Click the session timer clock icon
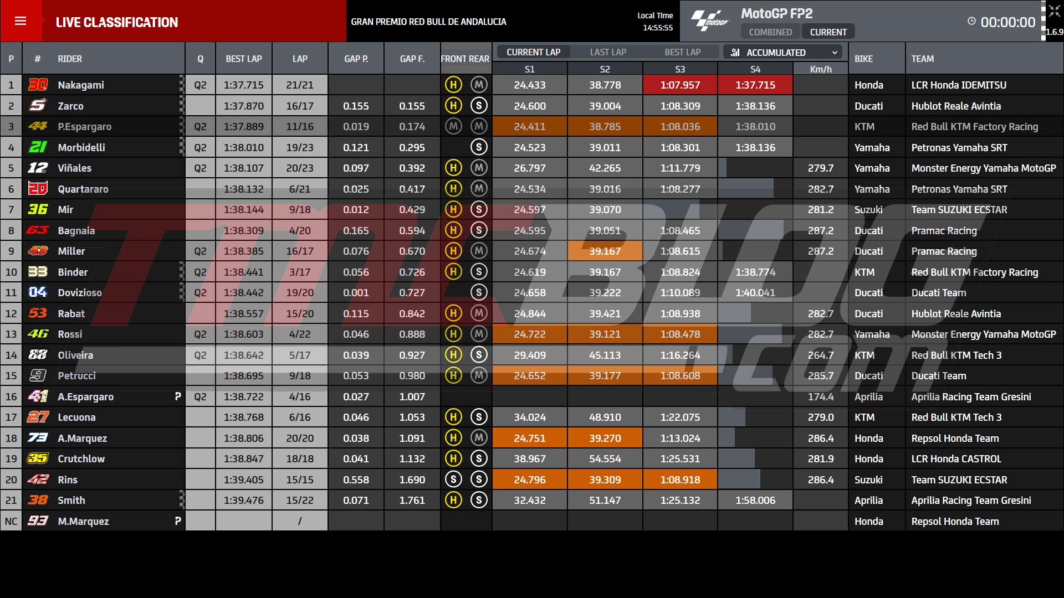Screen dimensions: 1064x598 click(x=971, y=21)
